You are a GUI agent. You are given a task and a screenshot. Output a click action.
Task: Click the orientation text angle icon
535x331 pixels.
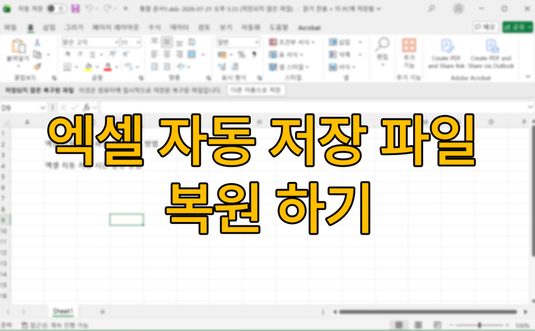pos(181,67)
